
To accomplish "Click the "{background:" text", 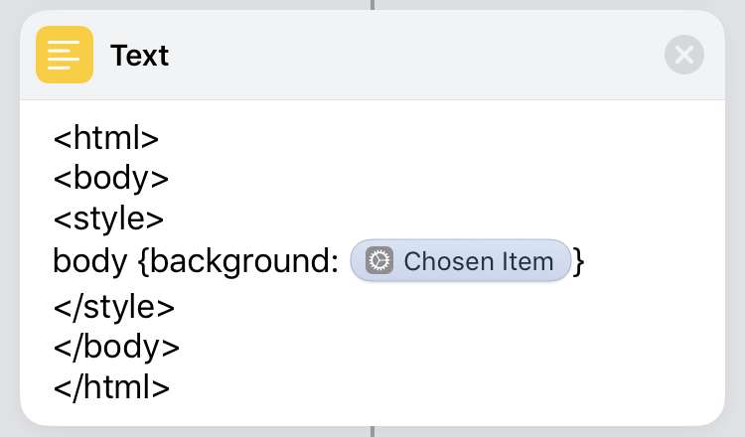I will coord(239,261).
